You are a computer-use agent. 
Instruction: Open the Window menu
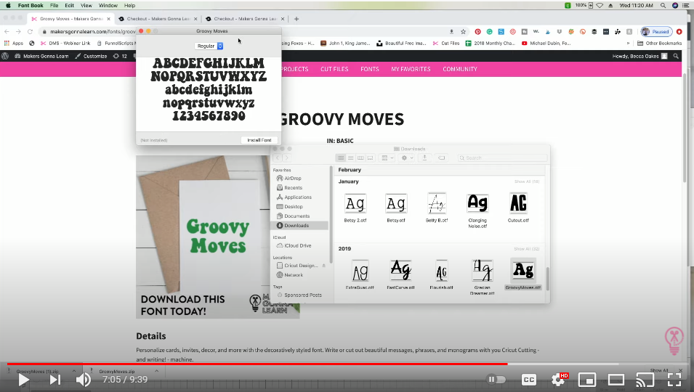tap(108, 5)
